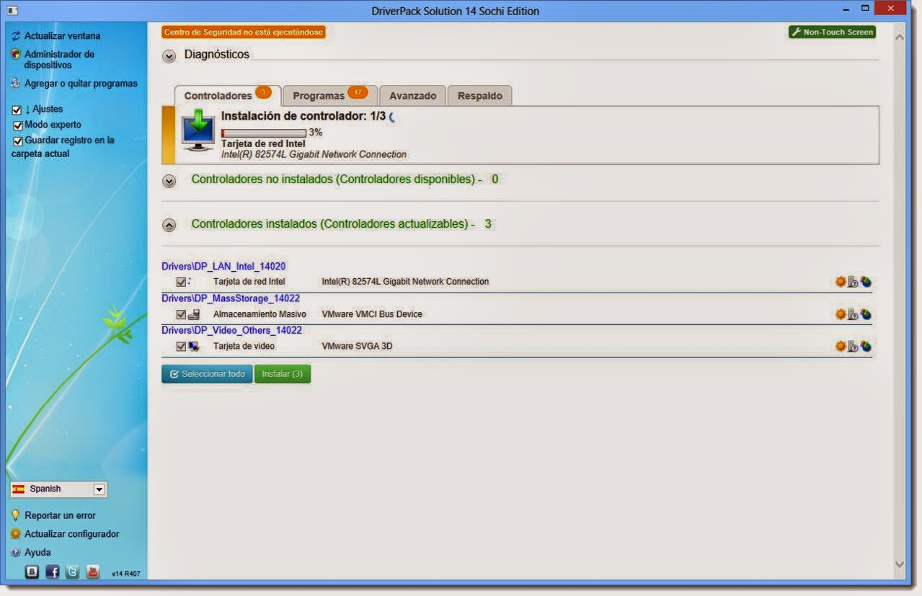Open the Drivers\DP_MassStorage_14022 link
The height and width of the screenshot is (596, 922).
pos(231,298)
